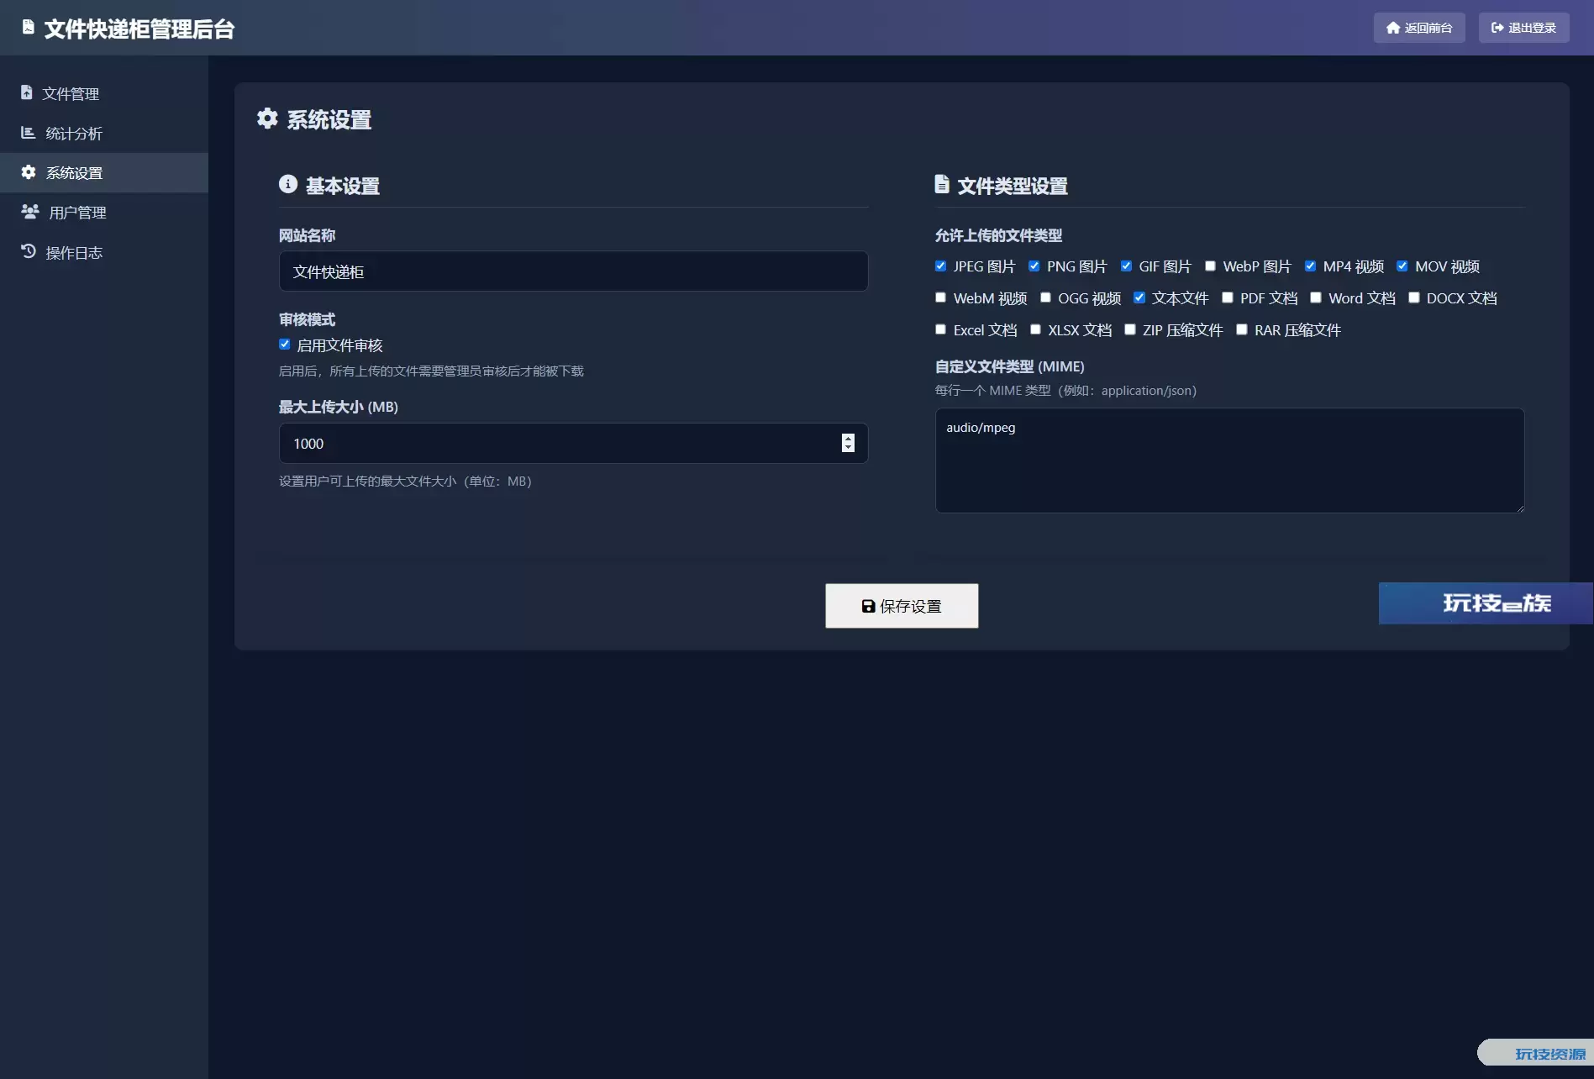Enable the ZIP 压缩文件 checkbox
The image size is (1594, 1079).
point(1131,329)
